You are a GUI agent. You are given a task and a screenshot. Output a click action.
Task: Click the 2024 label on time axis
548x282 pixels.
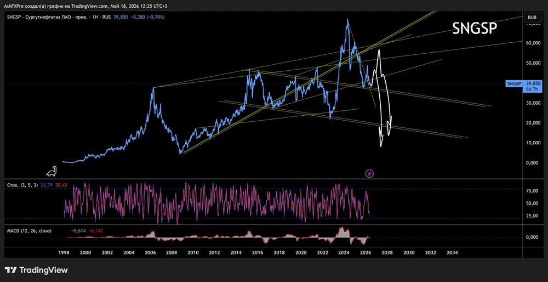[x=344, y=252]
